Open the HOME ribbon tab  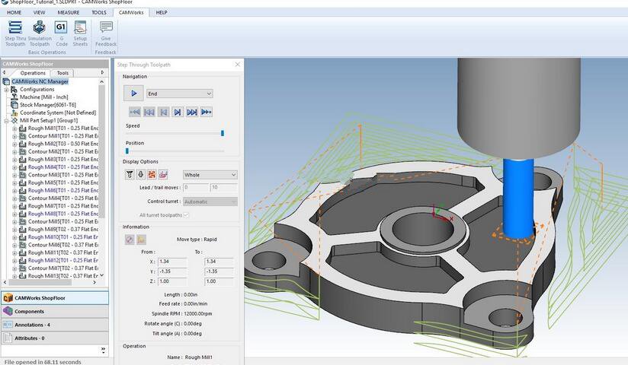(x=14, y=12)
